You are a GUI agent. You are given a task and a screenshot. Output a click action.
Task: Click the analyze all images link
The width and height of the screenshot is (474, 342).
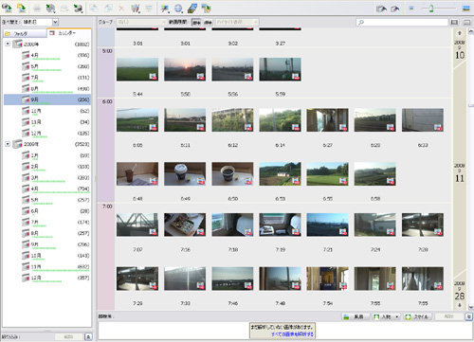click(292, 333)
